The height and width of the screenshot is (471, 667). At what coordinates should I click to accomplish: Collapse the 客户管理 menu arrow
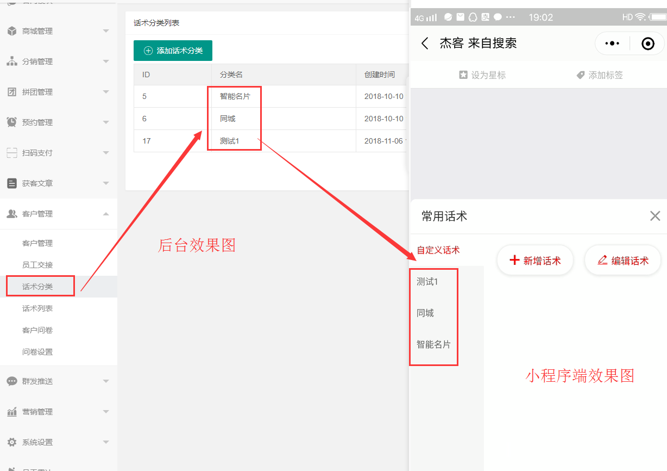point(106,214)
